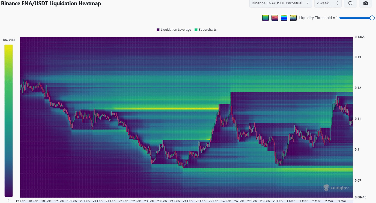Toggle the Liquidation Leverage legend item

pos(174,30)
